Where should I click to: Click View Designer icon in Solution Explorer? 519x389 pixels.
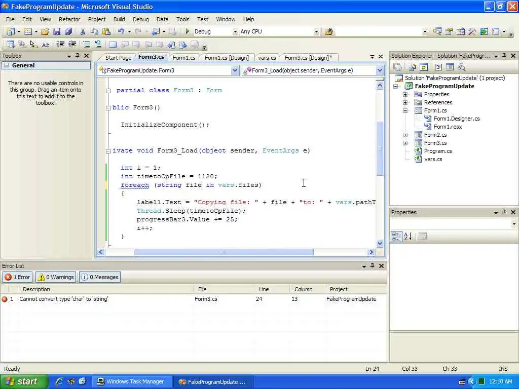[x=450, y=67]
